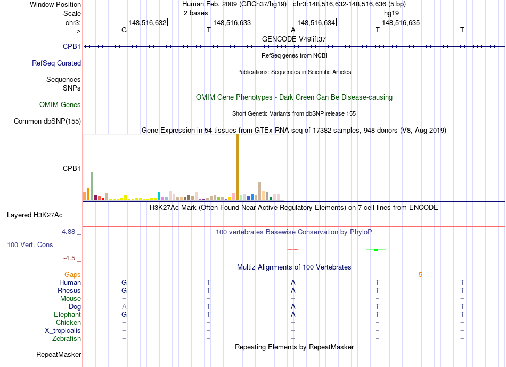The height and width of the screenshot is (367, 506).
Task: Click the Dog alignment row label
Action: click(75, 307)
